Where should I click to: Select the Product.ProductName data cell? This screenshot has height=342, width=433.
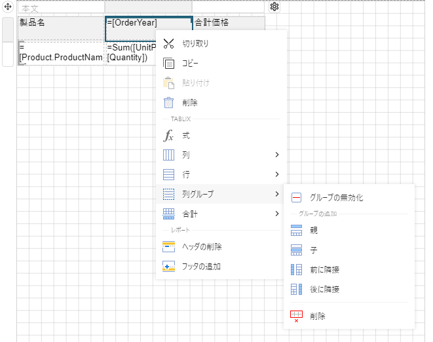click(60, 53)
